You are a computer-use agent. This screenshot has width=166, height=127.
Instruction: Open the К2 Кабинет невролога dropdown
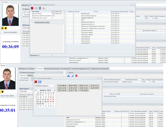coord(54,86)
